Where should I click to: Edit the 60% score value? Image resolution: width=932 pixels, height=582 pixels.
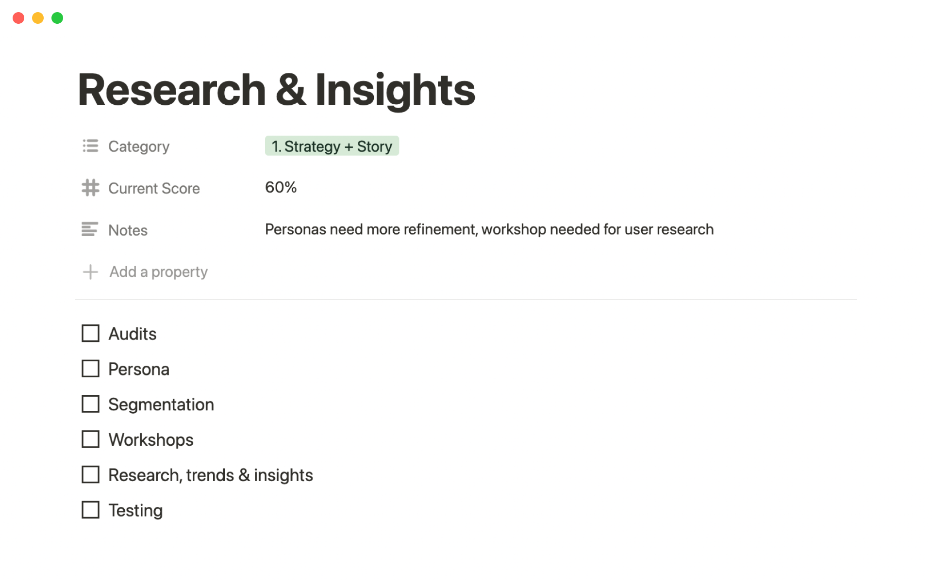(x=281, y=187)
